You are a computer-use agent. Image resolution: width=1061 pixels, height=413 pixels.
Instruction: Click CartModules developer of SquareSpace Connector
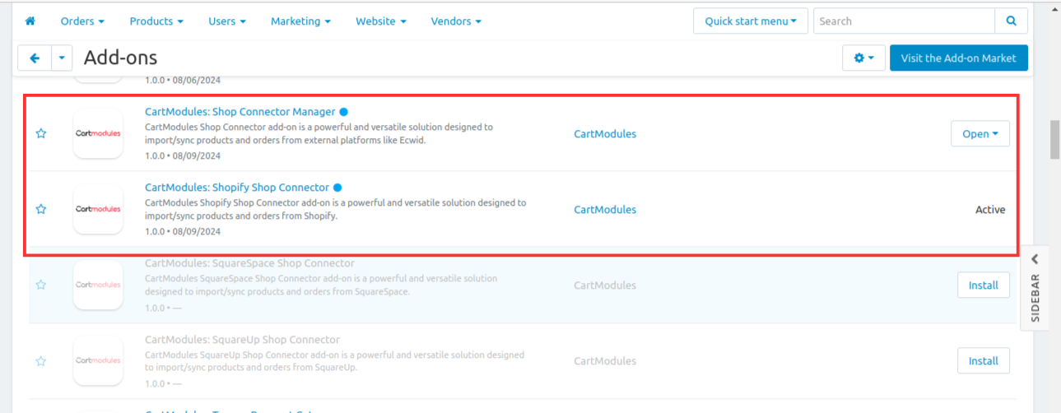point(605,285)
